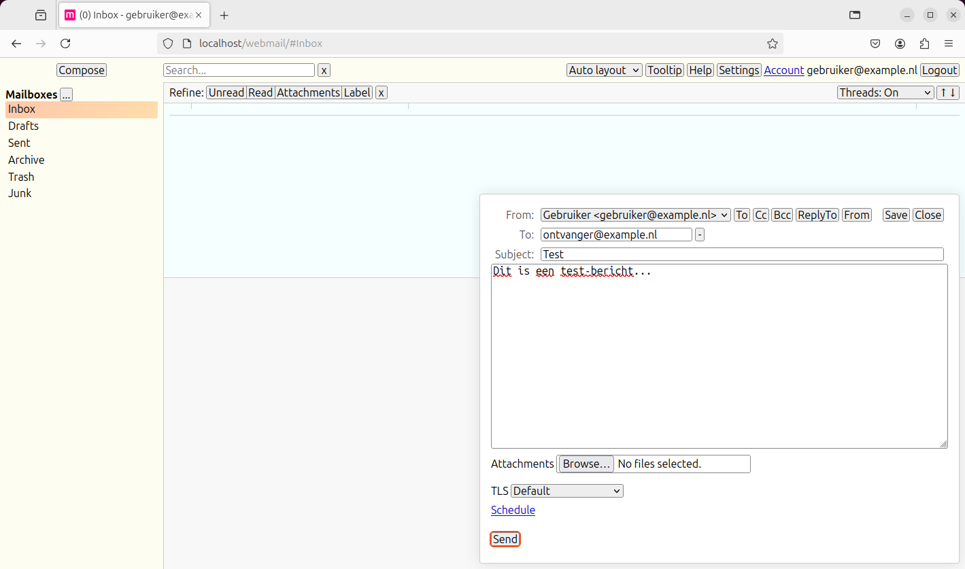Viewport: 965px width, 569px height.
Task: Select the Drafts mailbox
Action: (x=82, y=126)
